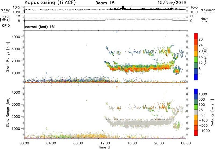Pick the red top segment of Power colorbar
Image resolution: width=215 pixels, height=149 pixels.
tap(196, 36)
